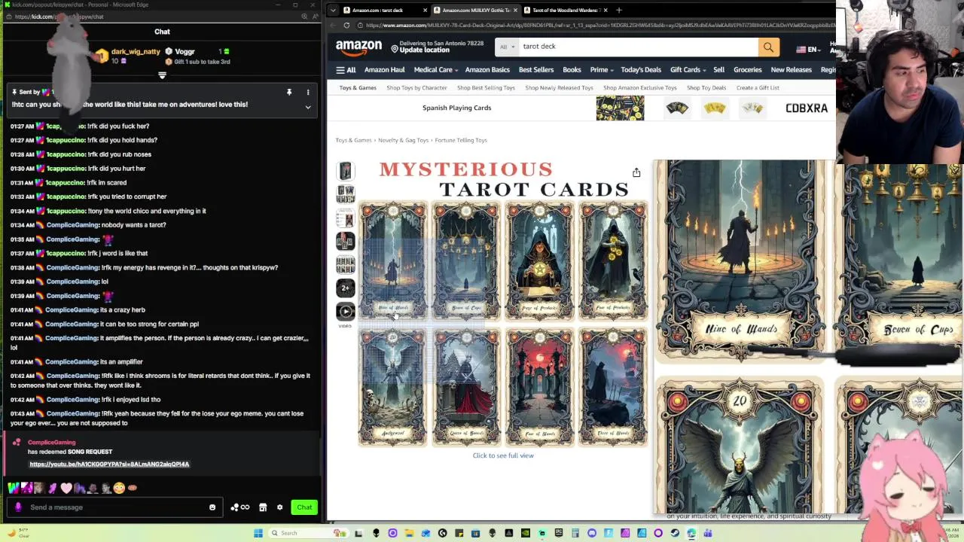Image resolution: width=964 pixels, height=542 pixels.
Task: Click Shop Best Selling Toys link
Action: coord(486,88)
